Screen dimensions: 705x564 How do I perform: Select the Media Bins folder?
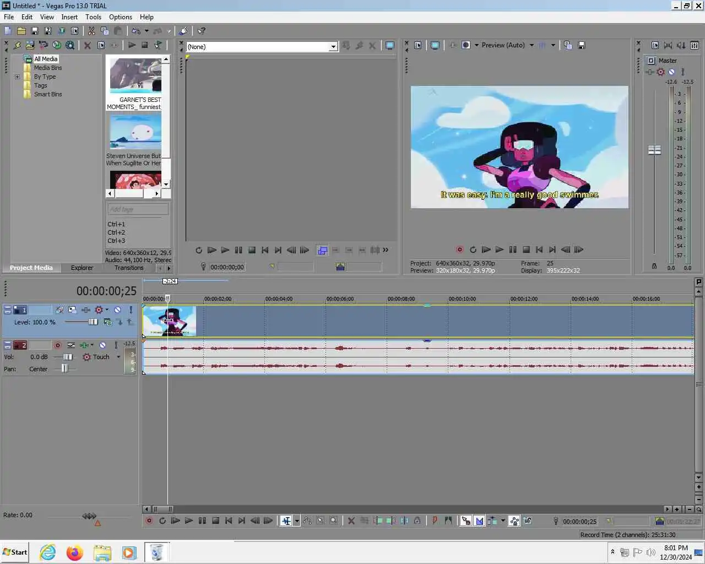pos(48,68)
